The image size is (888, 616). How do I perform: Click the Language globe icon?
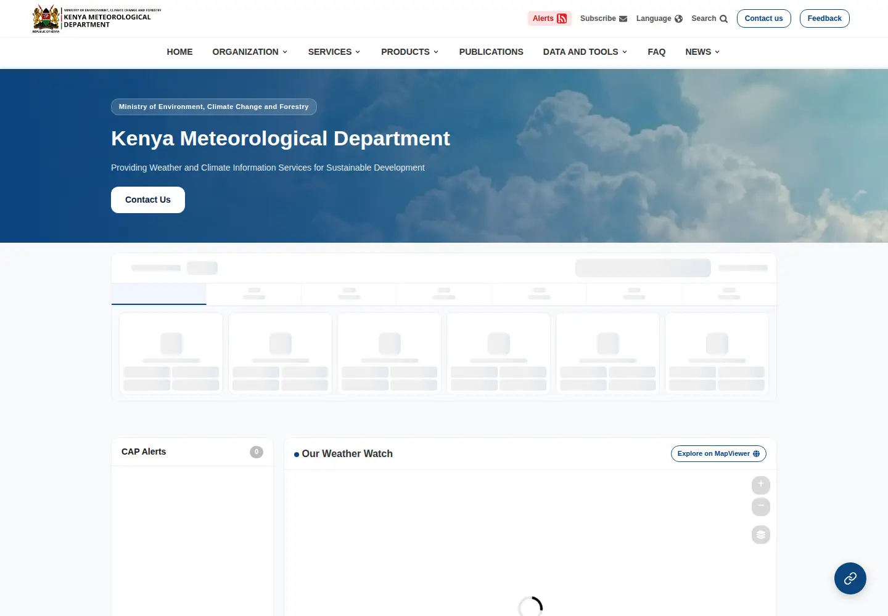pos(678,18)
